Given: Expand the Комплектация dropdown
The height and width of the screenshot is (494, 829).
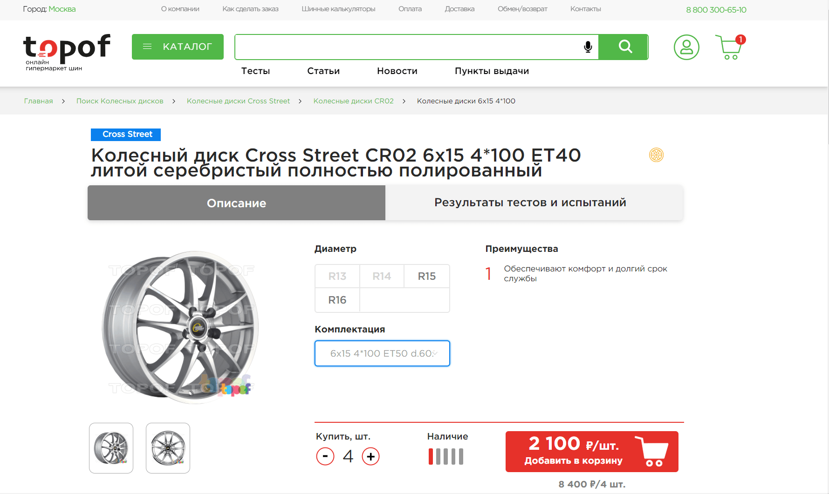Looking at the screenshot, I should click(382, 353).
